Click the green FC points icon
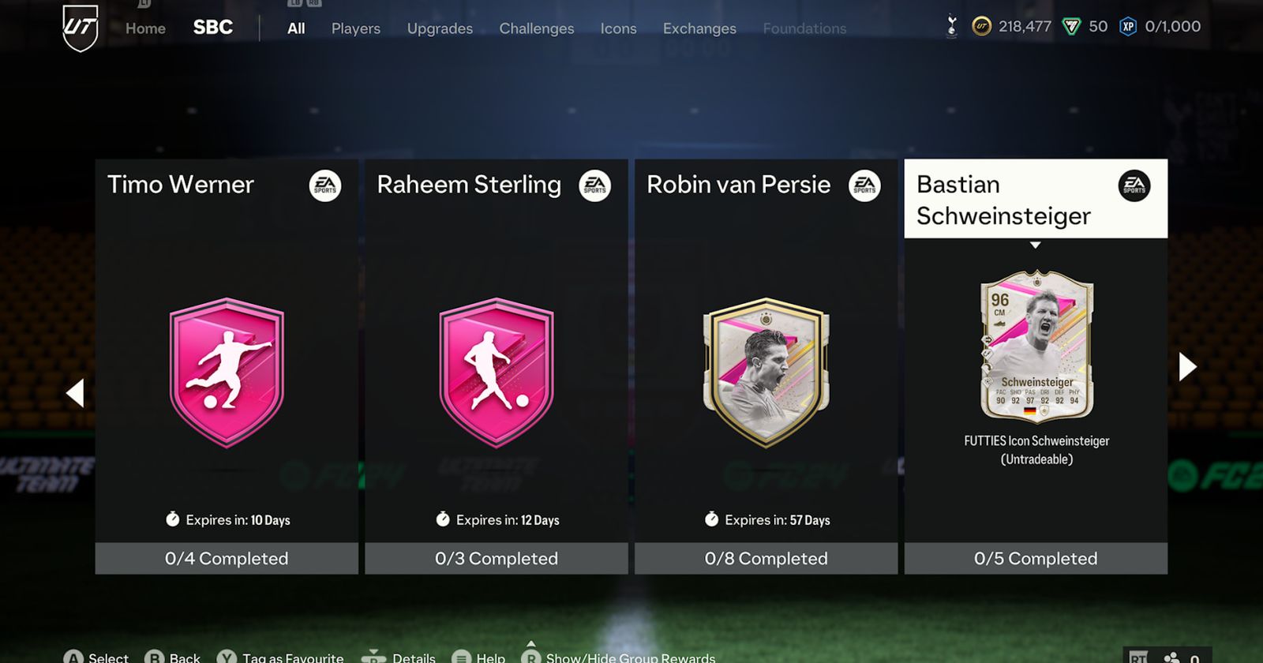 pyautogui.click(x=1071, y=27)
